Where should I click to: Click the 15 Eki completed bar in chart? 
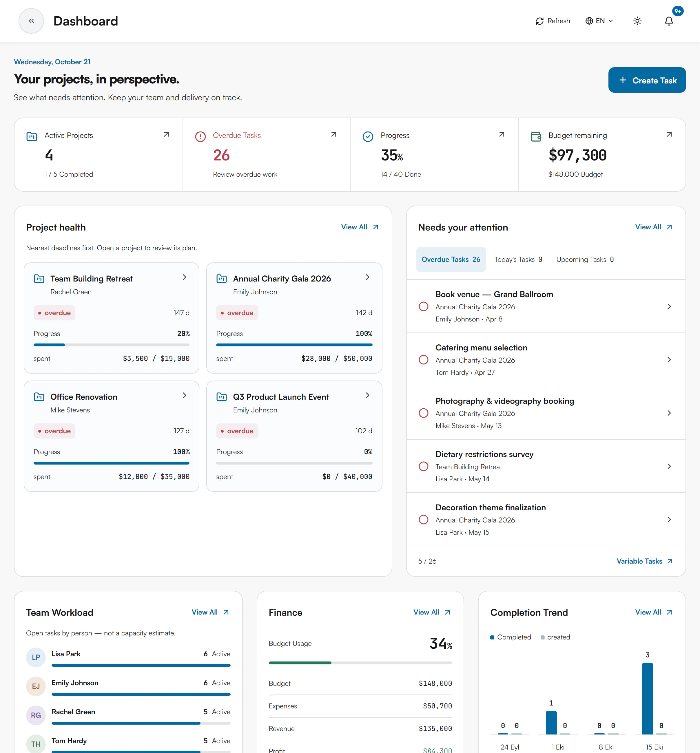coord(647,699)
